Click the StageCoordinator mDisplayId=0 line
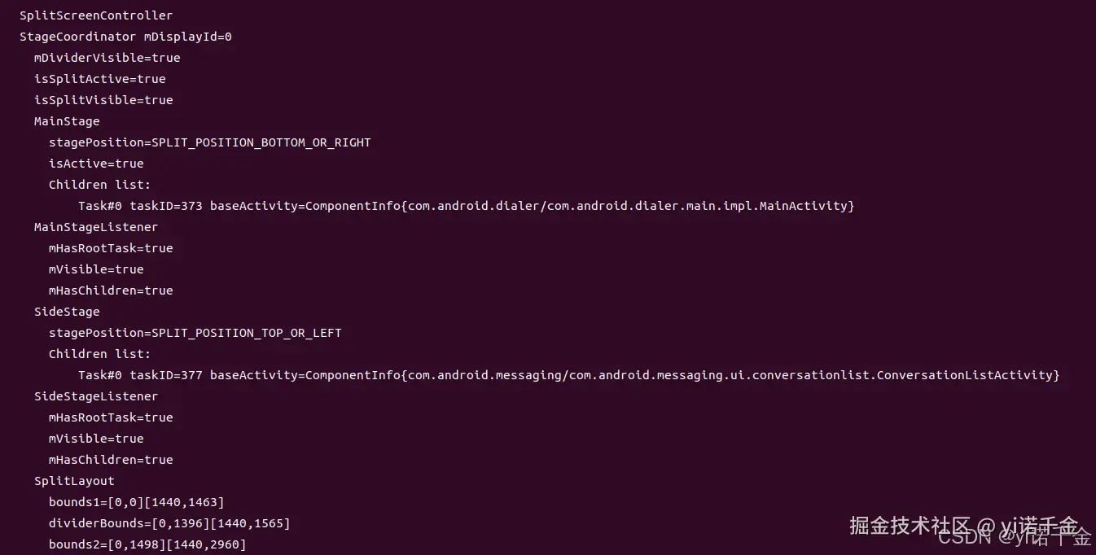The image size is (1096, 555). 125,37
